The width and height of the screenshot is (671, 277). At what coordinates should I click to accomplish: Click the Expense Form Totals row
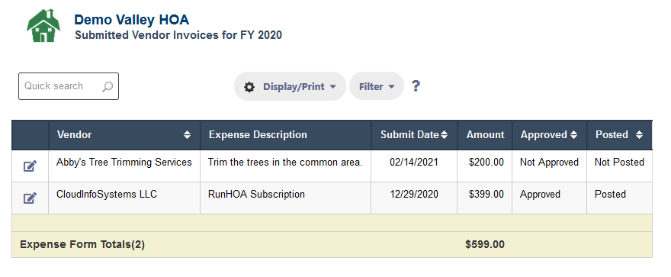pyautogui.click(x=332, y=244)
